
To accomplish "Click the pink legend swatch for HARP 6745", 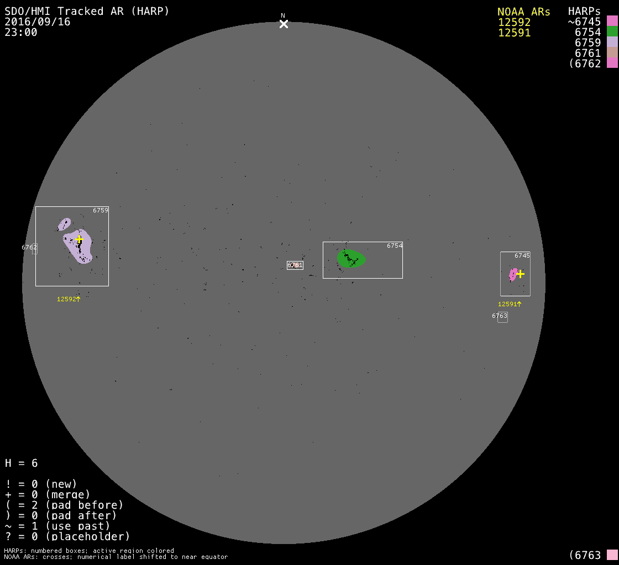I will 612,22.
